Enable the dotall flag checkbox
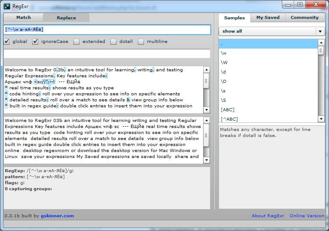Viewport: 329px width, 231px height. click(x=113, y=42)
